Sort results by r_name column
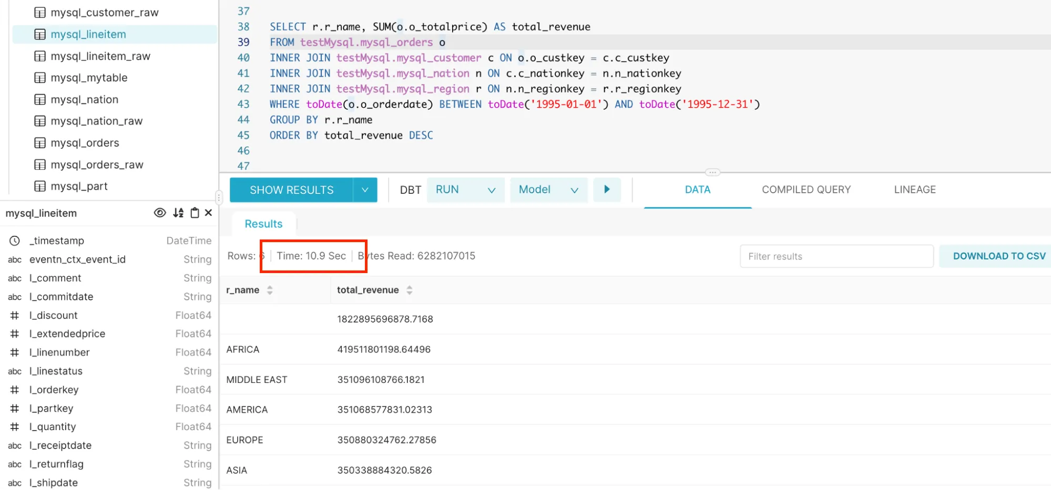The image size is (1051, 490). (x=270, y=290)
